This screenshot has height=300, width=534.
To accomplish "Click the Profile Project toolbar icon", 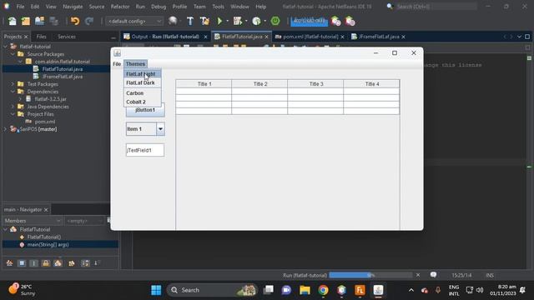I will tap(256, 22).
